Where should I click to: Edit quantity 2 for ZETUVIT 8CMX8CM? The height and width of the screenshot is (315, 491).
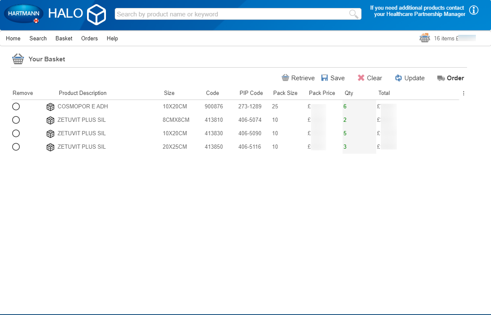coord(359,120)
